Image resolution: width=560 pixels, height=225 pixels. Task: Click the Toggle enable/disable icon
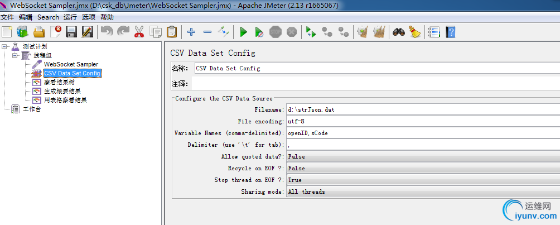224,32
